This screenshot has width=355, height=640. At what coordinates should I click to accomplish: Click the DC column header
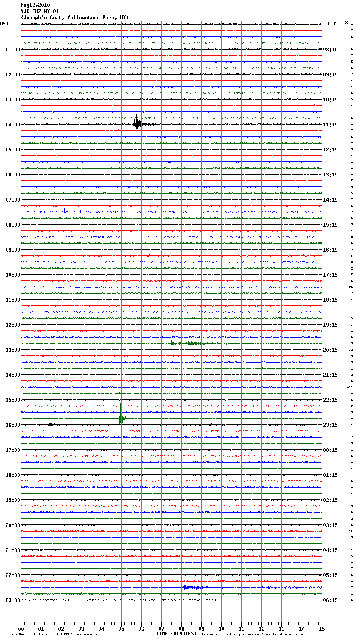347,23
